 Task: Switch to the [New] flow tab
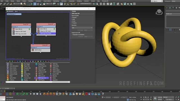pyautogui.click(x=16, y=11)
